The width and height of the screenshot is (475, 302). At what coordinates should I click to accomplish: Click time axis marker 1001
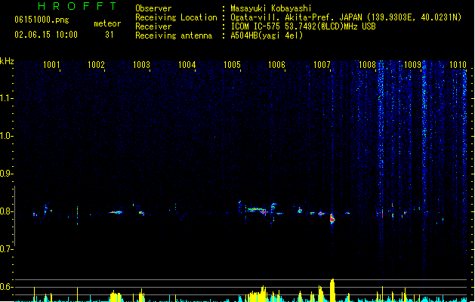point(51,65)
